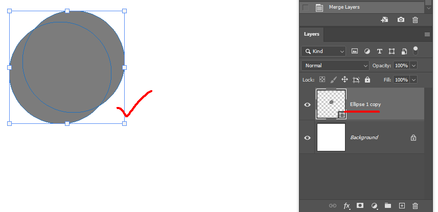Delete current state in History panel

click(x=416, y=20)
